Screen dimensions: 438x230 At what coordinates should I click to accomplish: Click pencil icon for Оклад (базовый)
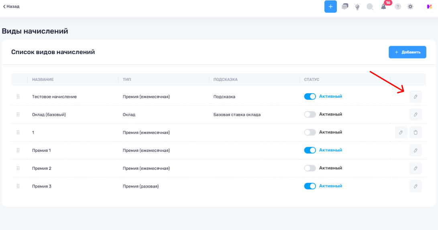click(x=415, y=115)
